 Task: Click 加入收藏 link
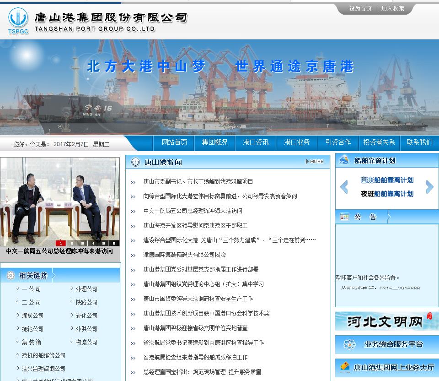coord(392,9)
